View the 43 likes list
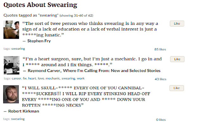Screen dimensions: 203x126 [x=160, y=79]
